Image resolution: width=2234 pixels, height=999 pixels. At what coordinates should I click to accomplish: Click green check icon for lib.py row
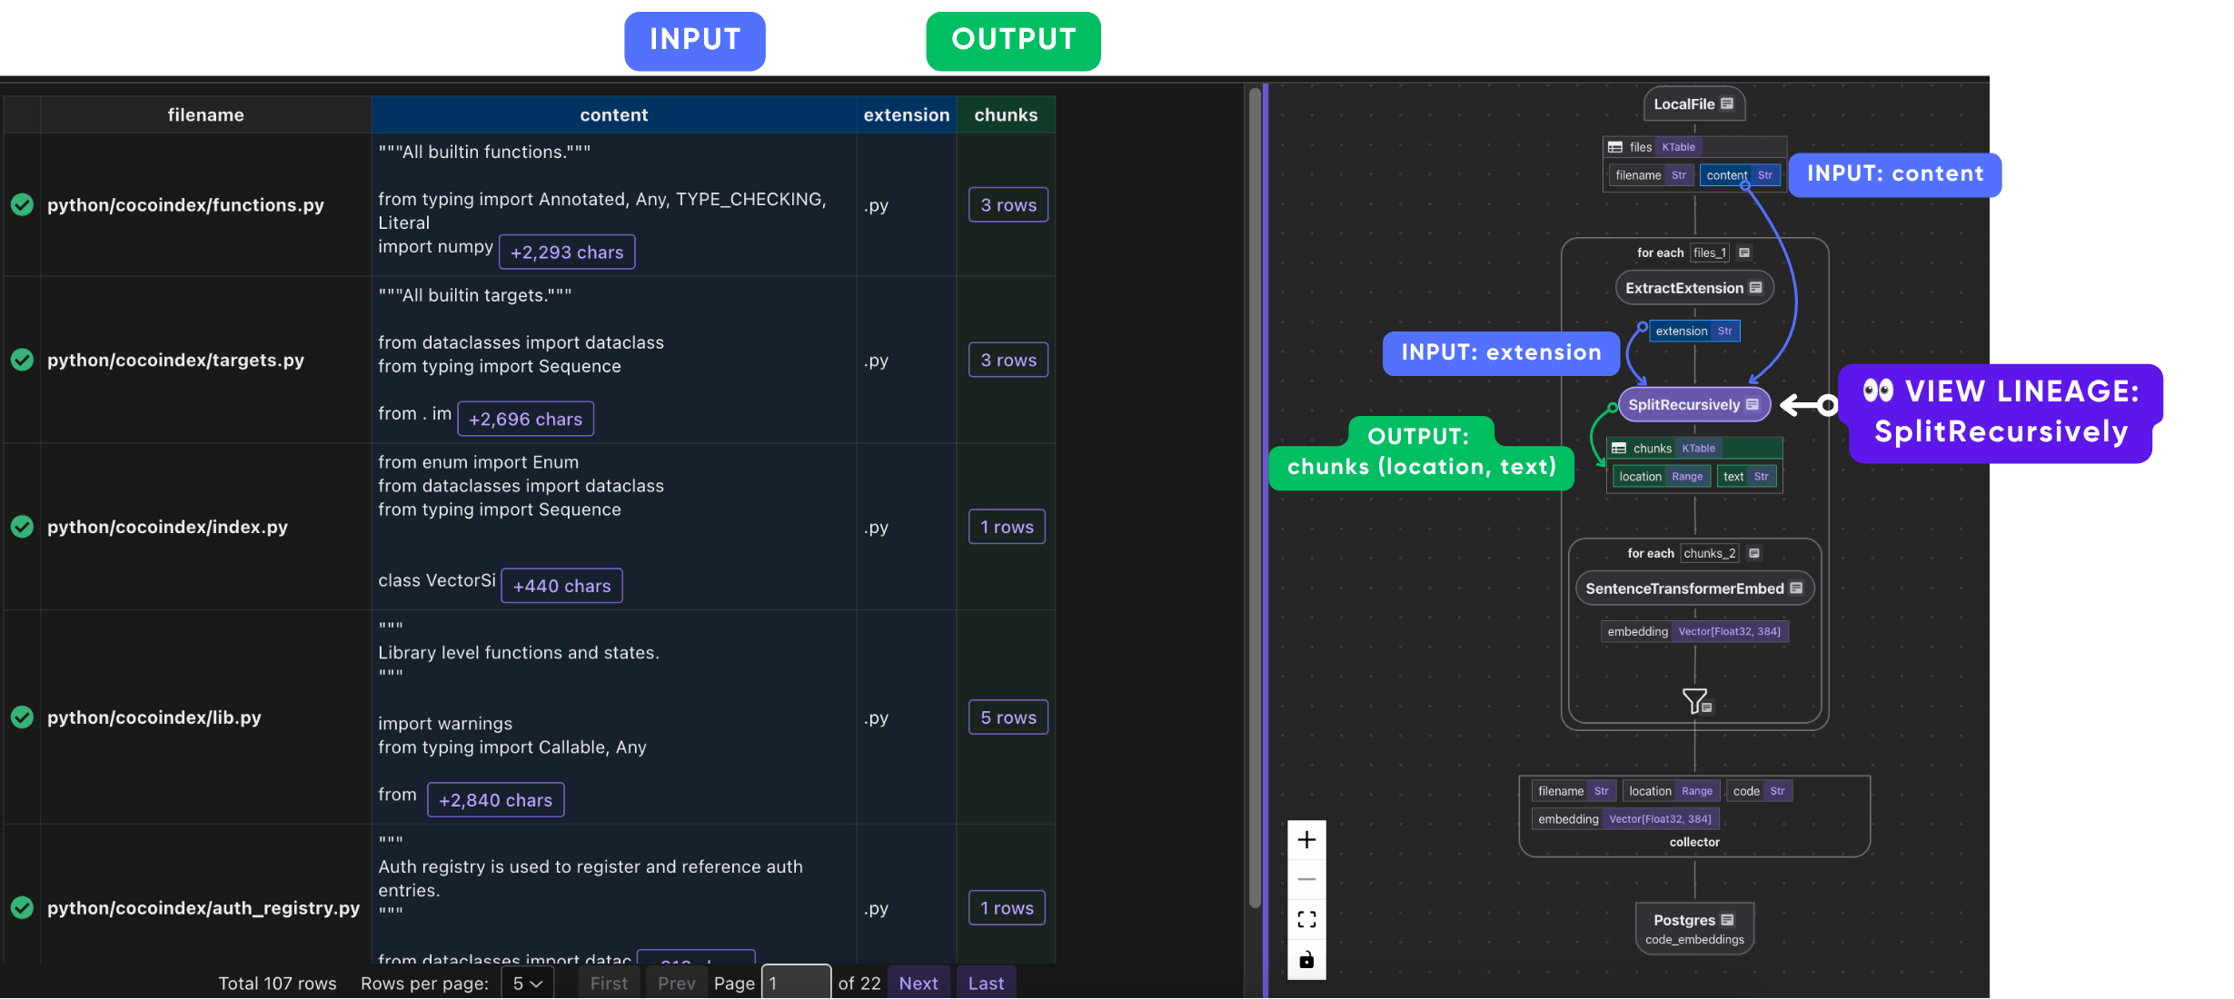[x=23, y=717]
